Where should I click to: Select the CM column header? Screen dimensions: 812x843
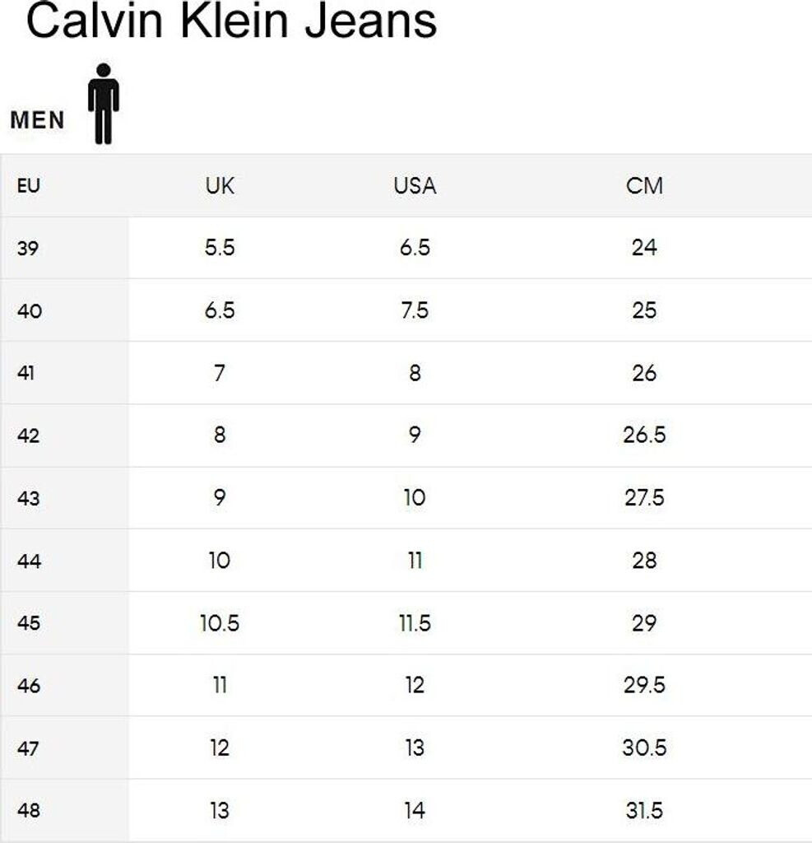644,186
